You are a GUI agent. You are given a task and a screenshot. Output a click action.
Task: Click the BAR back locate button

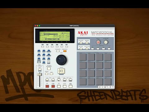65,80
